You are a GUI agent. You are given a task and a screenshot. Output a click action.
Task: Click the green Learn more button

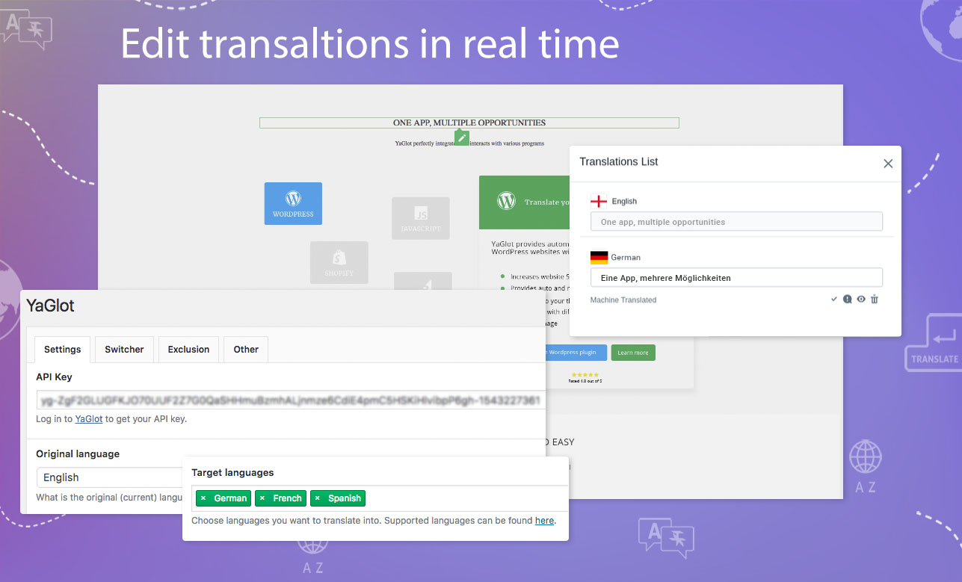pos(633,353)
